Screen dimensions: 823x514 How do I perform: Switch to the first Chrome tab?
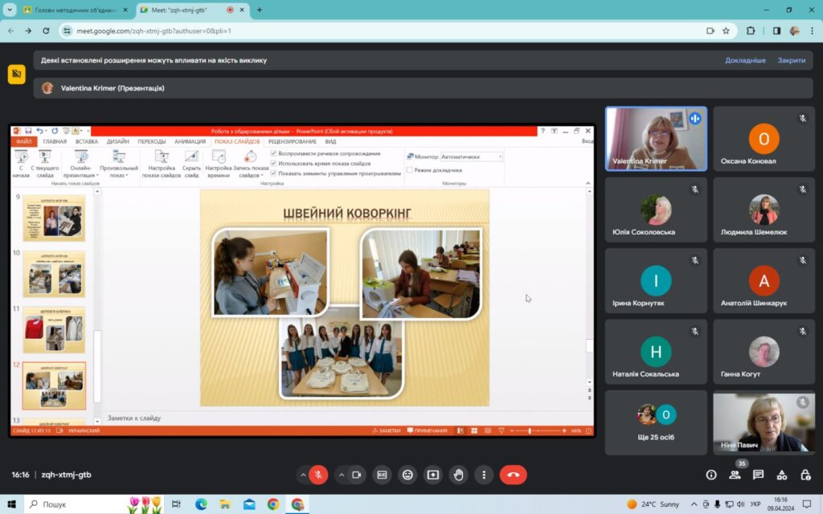pos(75,10)
